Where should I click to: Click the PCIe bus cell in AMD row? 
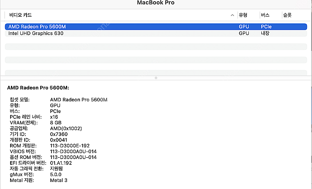click(x=266, y=26)
